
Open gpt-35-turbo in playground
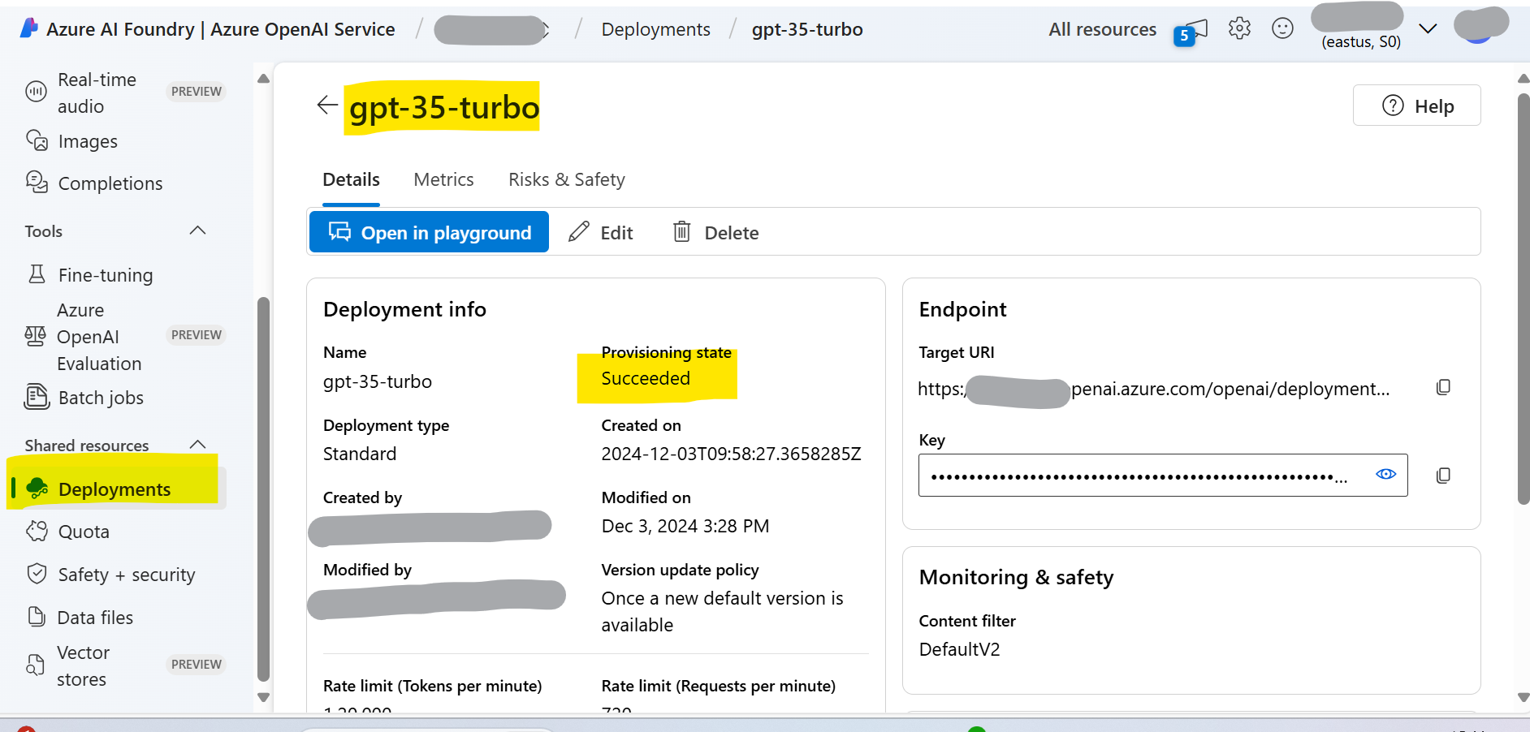tap(429, 232)
